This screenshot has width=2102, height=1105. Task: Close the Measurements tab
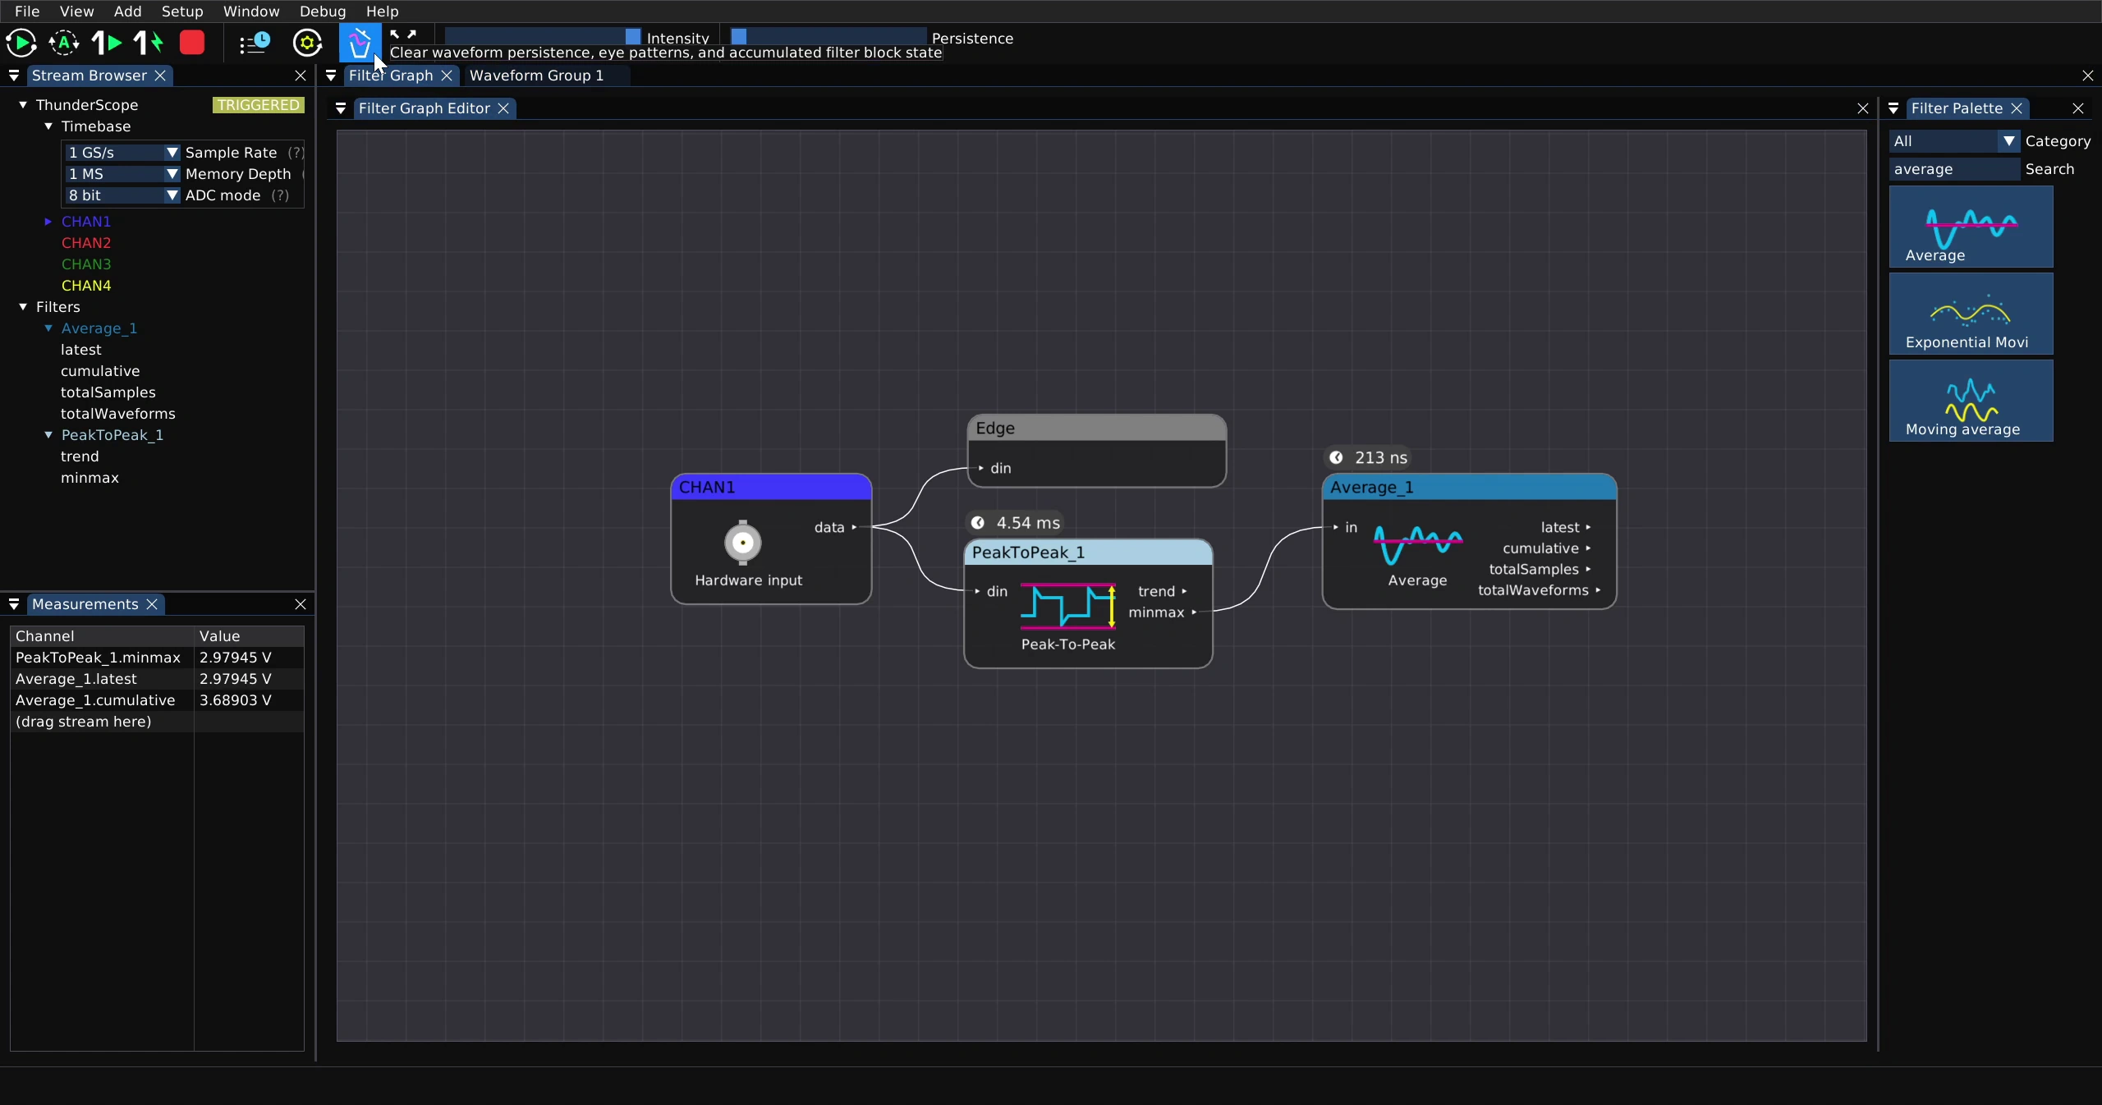(x=152, y=604)
